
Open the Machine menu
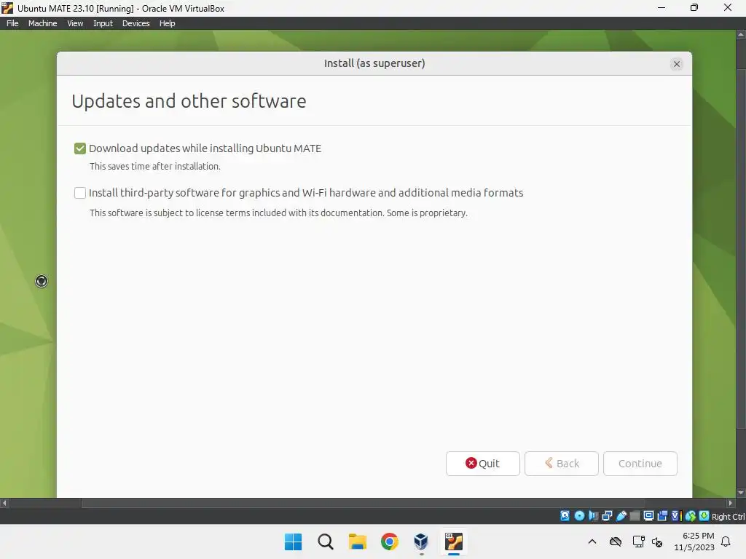42,23
